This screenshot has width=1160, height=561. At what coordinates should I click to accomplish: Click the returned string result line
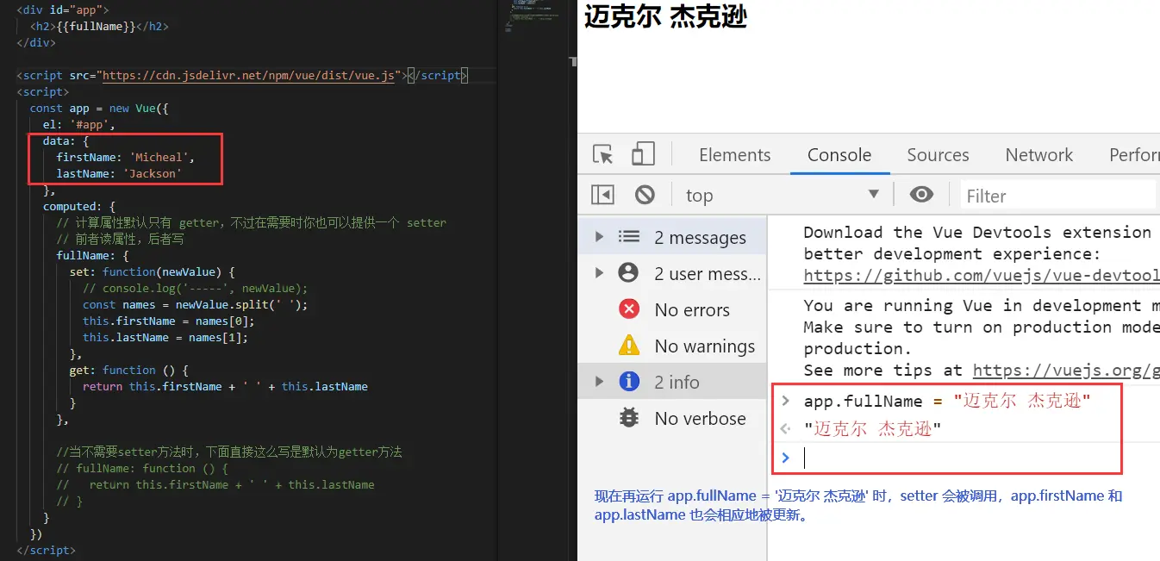872,429
